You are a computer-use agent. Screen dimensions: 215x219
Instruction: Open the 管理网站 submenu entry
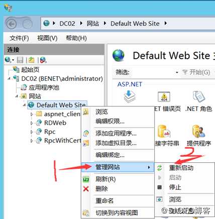(118, 167)
